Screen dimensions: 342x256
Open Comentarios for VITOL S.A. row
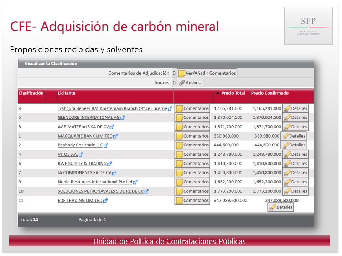click(x=192, y=154)
